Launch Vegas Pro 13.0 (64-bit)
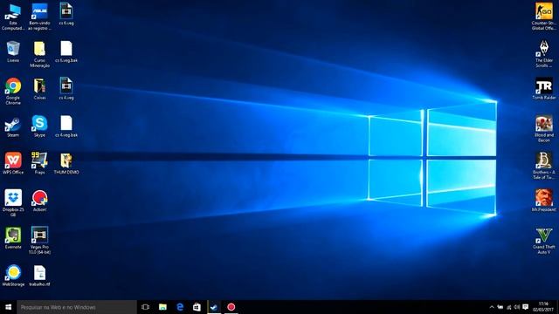Image resolution: width=559 pixels, height=314 pixels. point(39,241)
